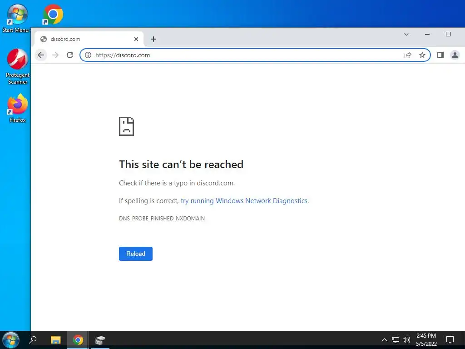This screenshot has width=465, height=349.
Task: Open the Google Chrome desktop shortcut
Action: coord(53,14)
